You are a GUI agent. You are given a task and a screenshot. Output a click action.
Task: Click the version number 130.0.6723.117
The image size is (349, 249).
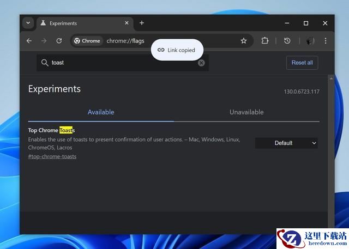pyautogui.click(x=302, y=92)
